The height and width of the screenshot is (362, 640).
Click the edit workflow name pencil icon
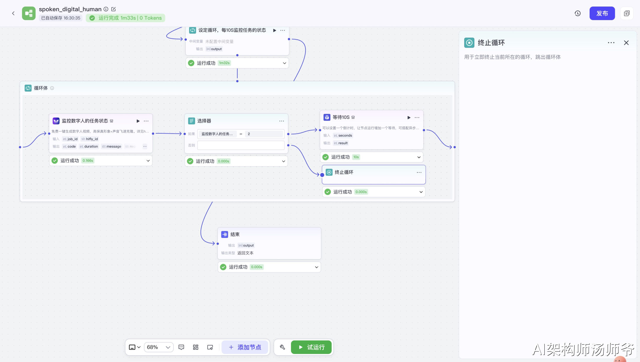pos(113,9)
